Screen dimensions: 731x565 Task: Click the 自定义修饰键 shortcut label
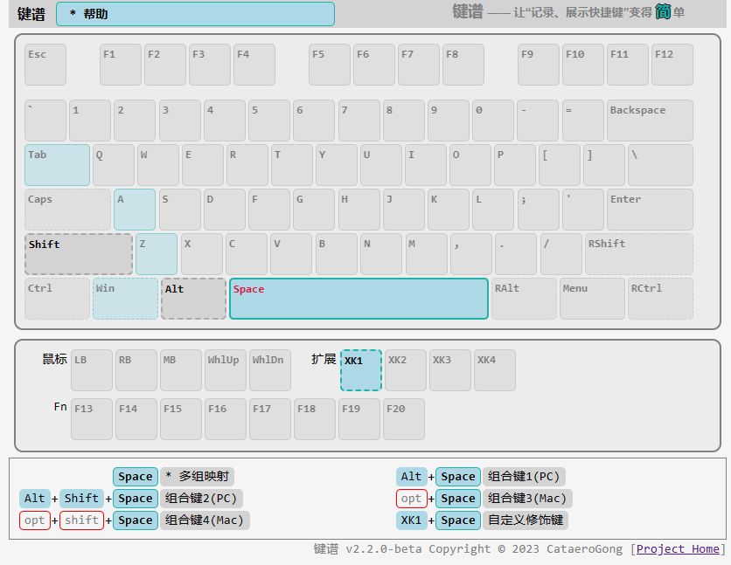[x=524, y=520]
